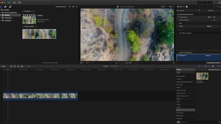Open the timeline Index button
This screenshot has height=124, width=221.
click(3, 66)
